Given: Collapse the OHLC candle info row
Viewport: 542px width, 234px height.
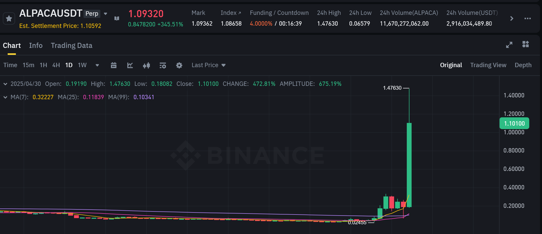Looking at the screenshot, I should pyautogui.click(x=5, y=84).
